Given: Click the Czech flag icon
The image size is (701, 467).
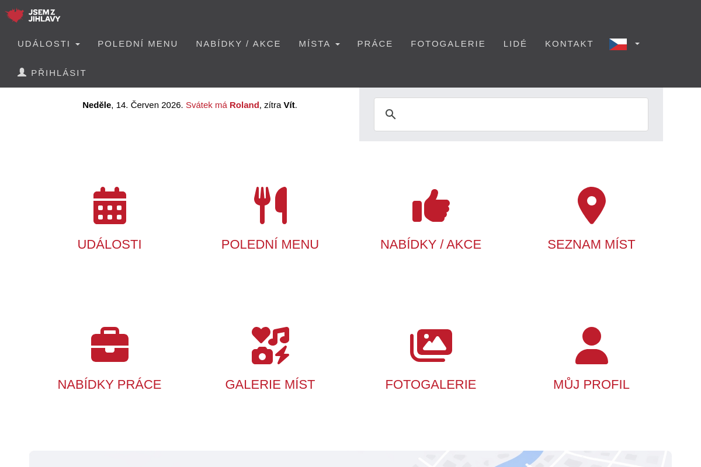Looking at the screenshot, I should pos(618,44).
